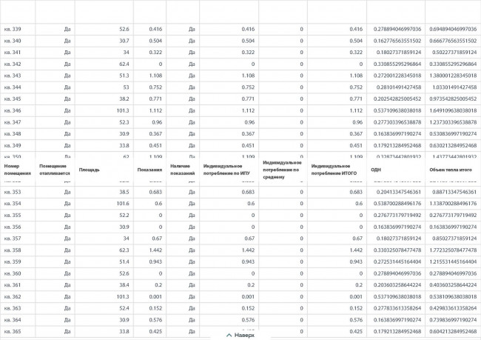Click the "Индивидуальное потребление по ИПУ" header
481x340 pixels.
(x=226, y=170)
